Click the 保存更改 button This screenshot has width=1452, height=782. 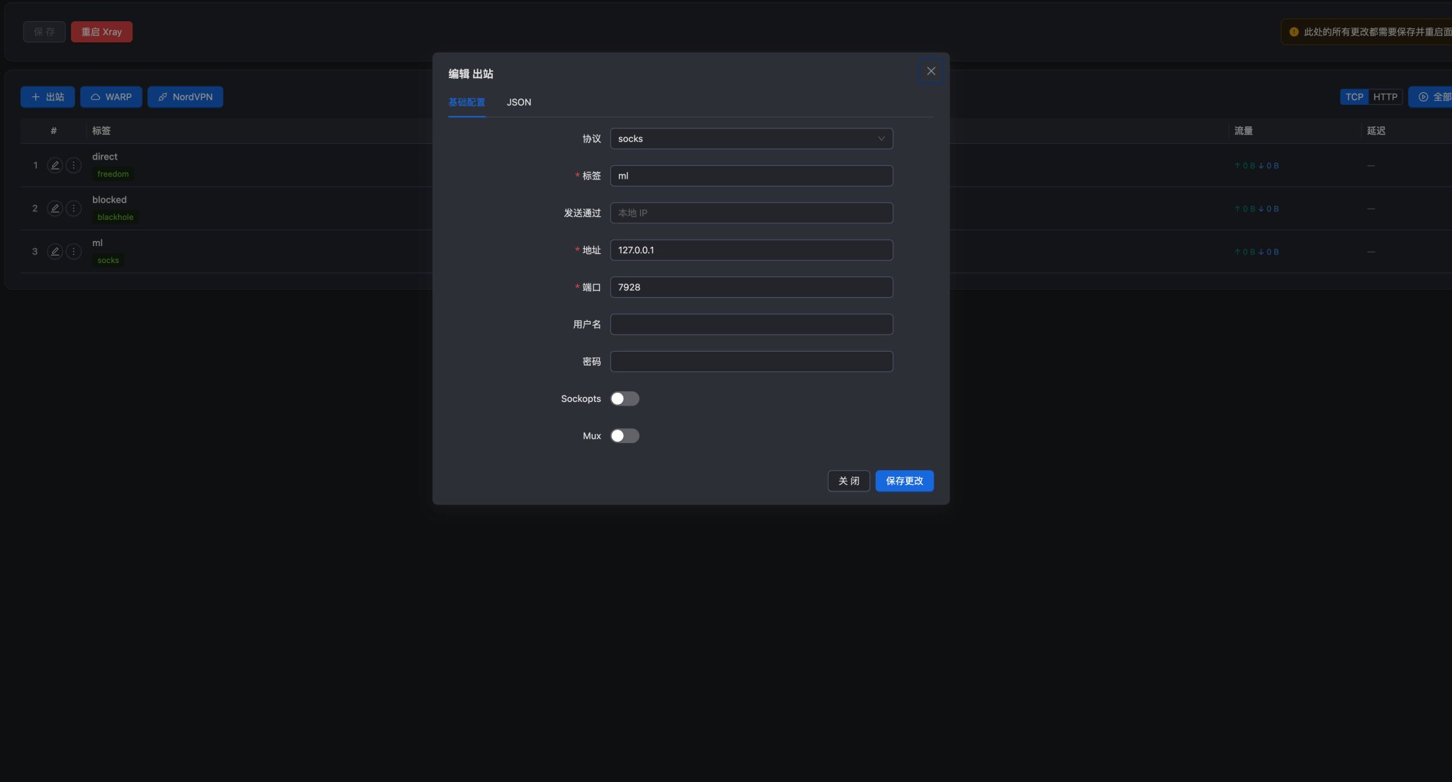(x=905, y=481)
